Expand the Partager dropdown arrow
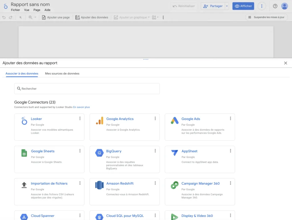292x220 pixels. click(227, 6)
